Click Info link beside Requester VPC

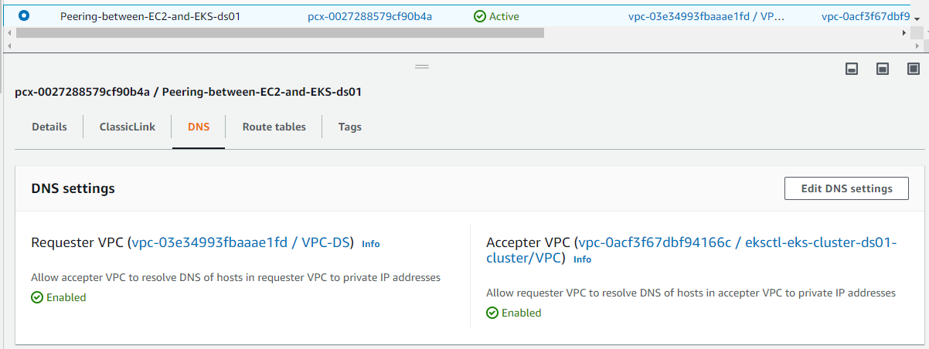[x=371, y=244]
